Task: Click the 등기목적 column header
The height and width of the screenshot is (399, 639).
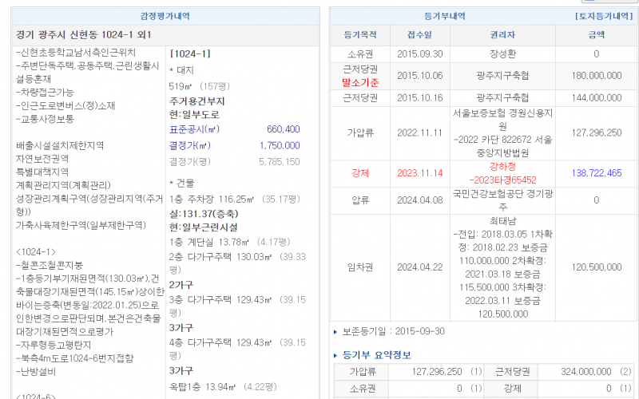Action: click(x=359, y=35)
